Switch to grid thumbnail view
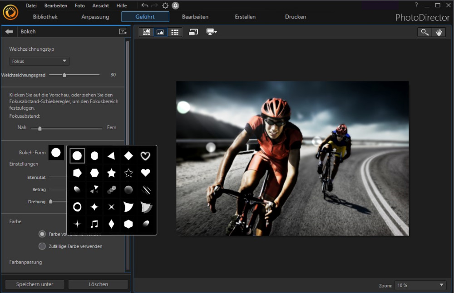The width and height of the screenshot is (454, 293). tap(174, 32)
